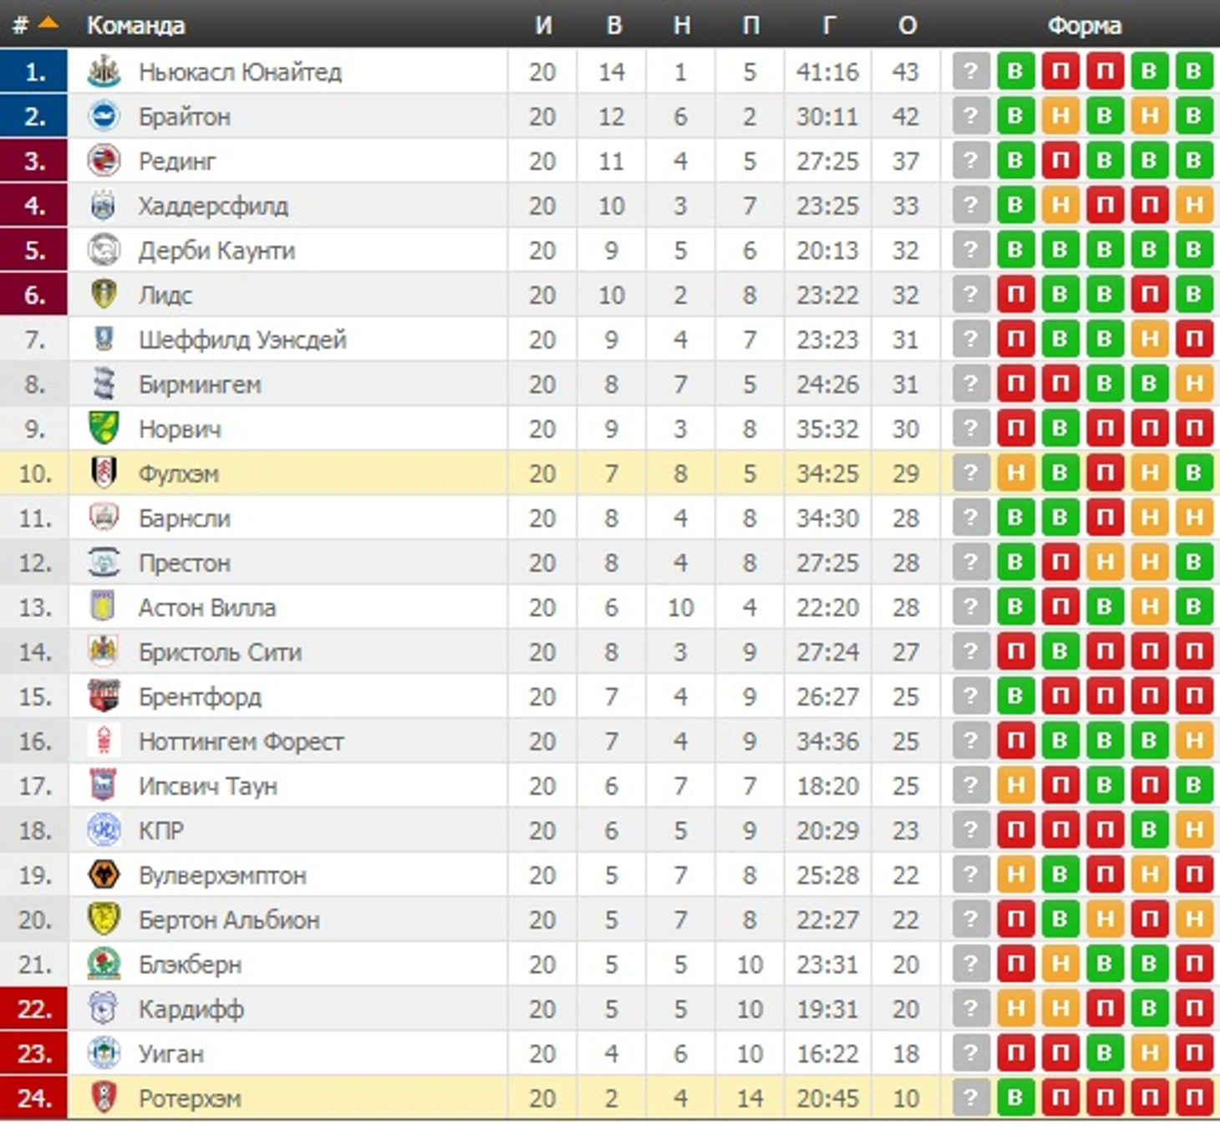Screen dimensions: 1220x1127
Task: Sort table by the # position arrow
Action: pyautogui.click(x=48, y=24)
